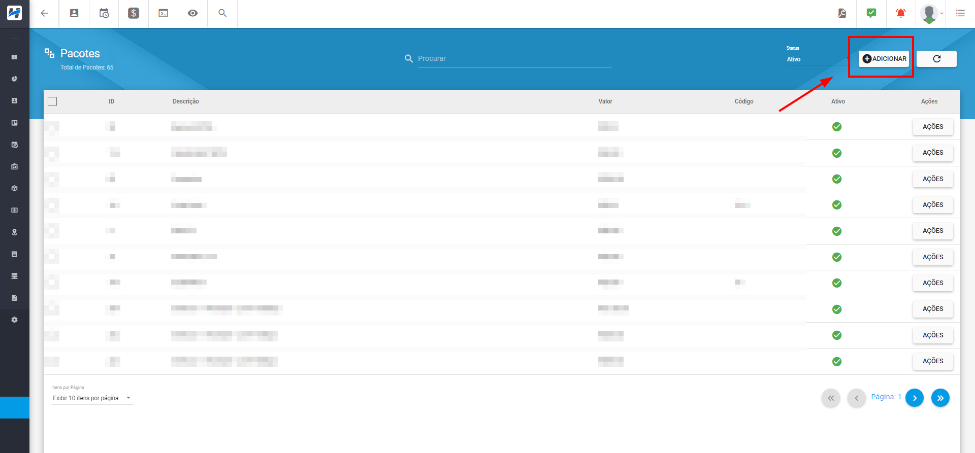This screenshot has height=453, width=975.
Task: Click the Procurar search field
Action: pos(514,58)
